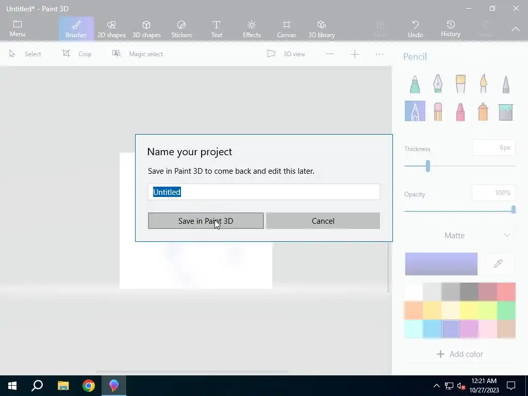Viewport: 528px width, 396px height.
Task: Activate Magic select
Action: pos(137,54)
